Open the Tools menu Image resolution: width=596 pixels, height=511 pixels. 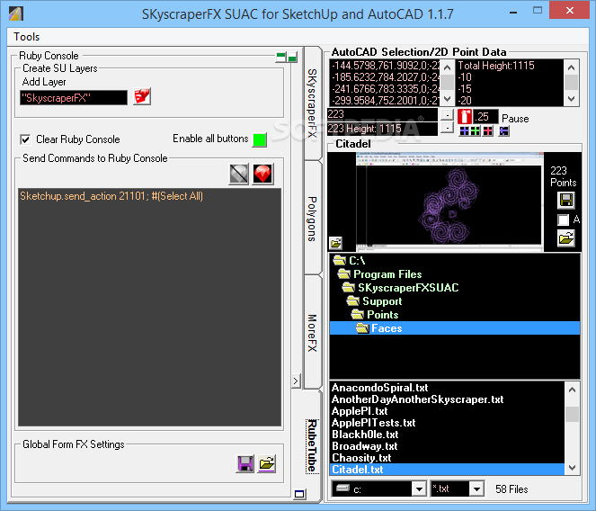click(27, 37)
